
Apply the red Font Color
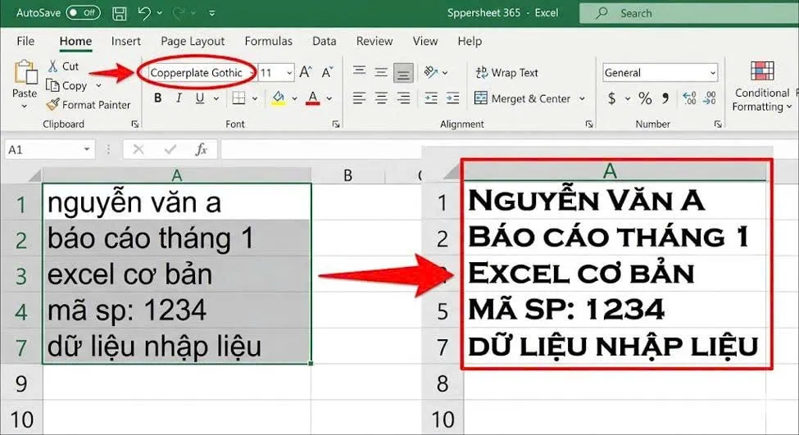point(313,97)
